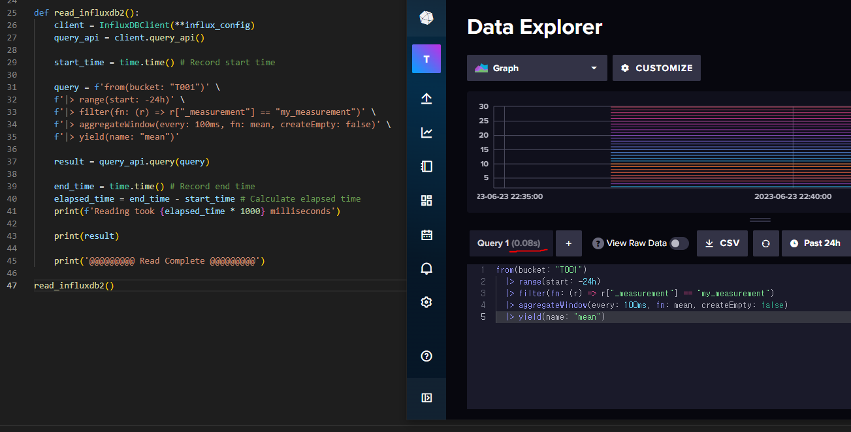This screenshot has height=432, width=851.
Task: Open the Dashboards icon in sidebar
Action: (426, 200)
